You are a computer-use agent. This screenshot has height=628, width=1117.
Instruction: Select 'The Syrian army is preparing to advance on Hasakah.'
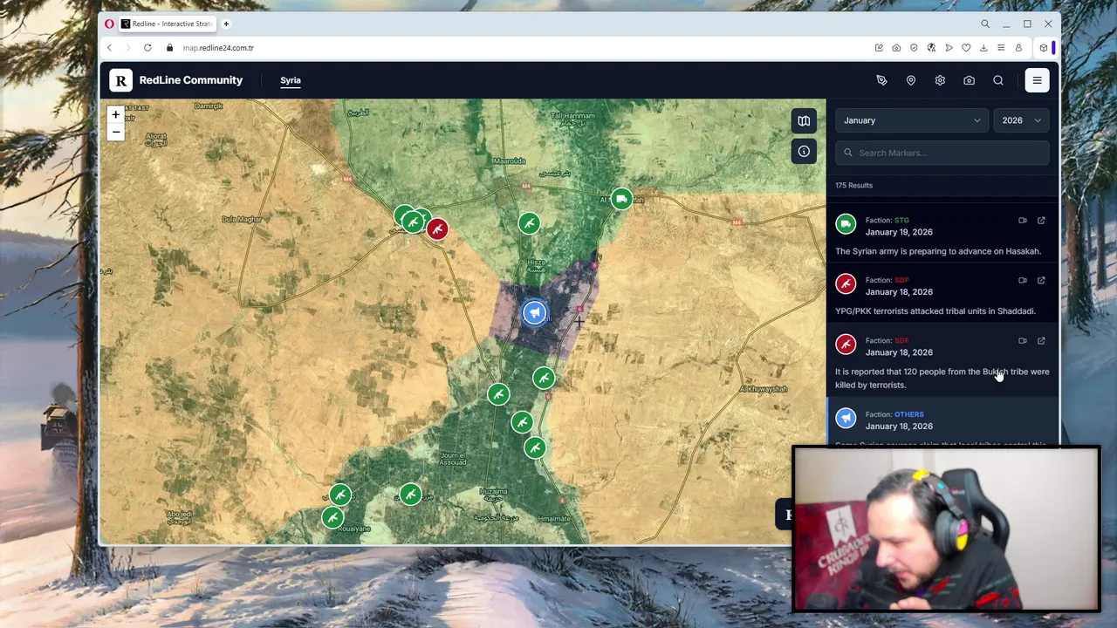tap(938, 251)
